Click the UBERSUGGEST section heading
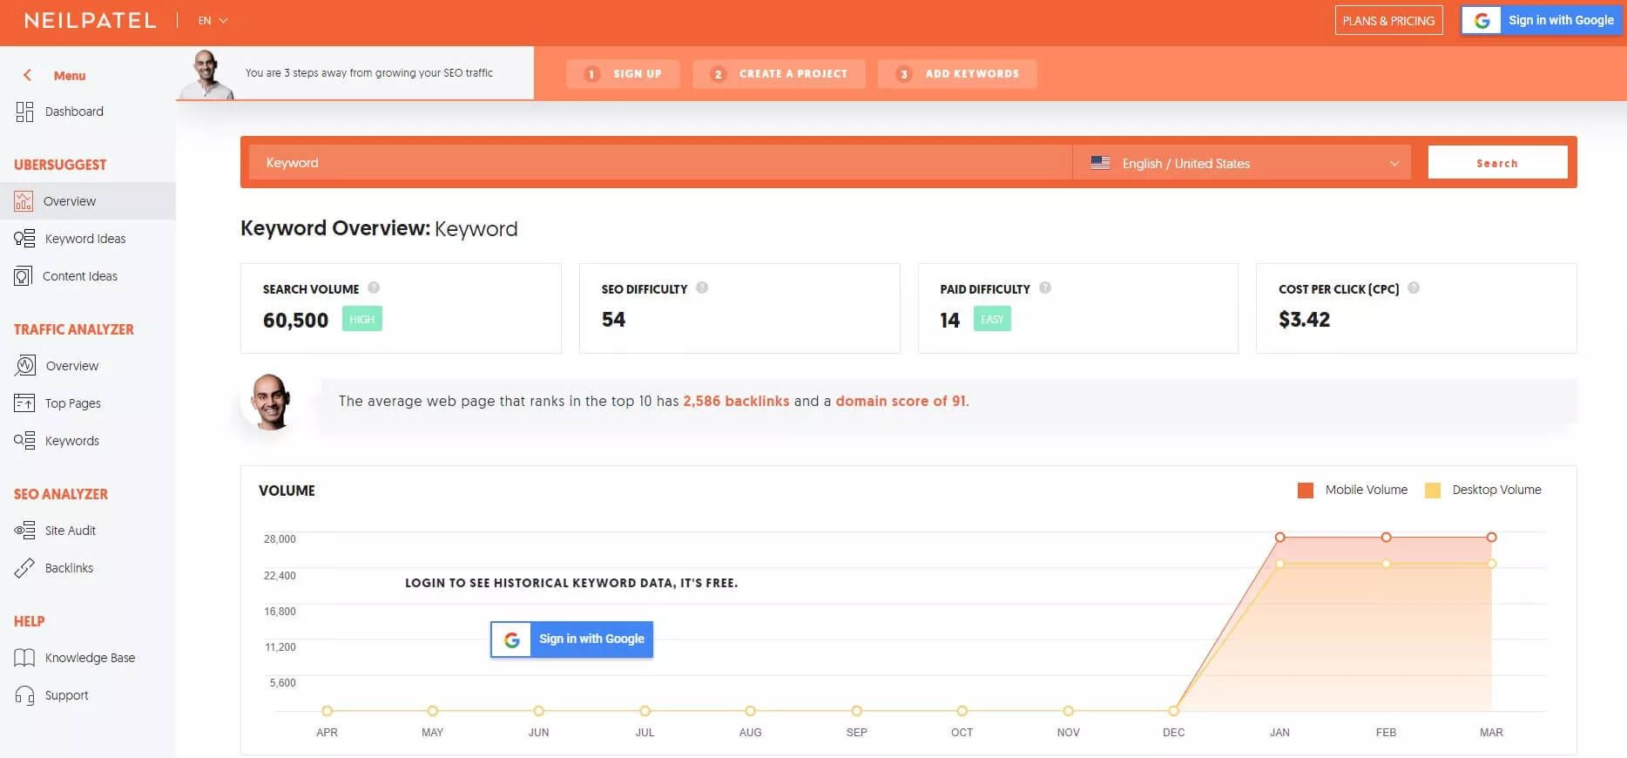This screenshot has width=1627, height=758. 60,165
